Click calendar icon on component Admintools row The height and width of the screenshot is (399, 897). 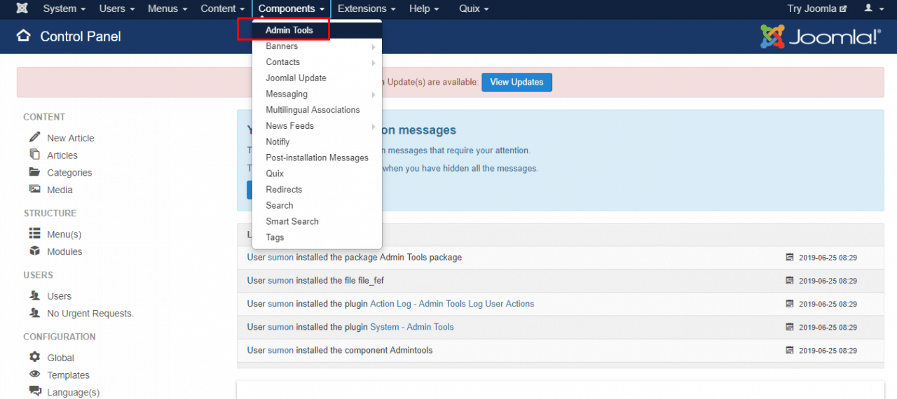[790, 350]
